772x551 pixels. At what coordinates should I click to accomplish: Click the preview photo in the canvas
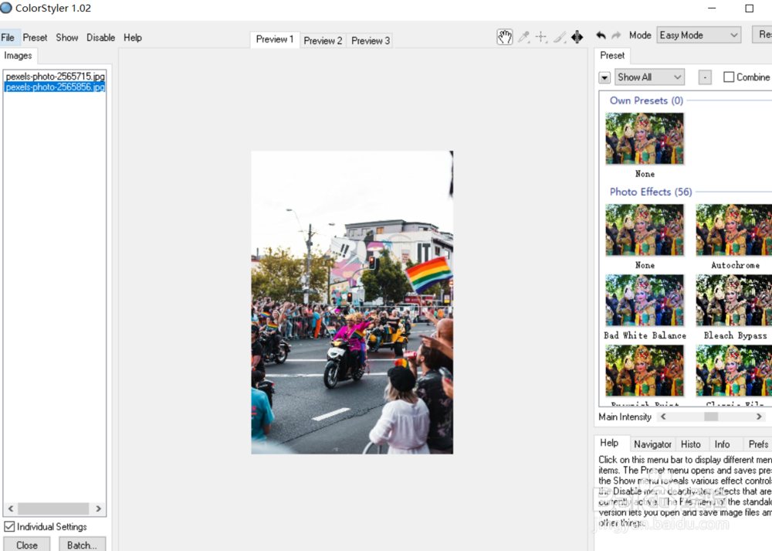(x=352, y=302)
